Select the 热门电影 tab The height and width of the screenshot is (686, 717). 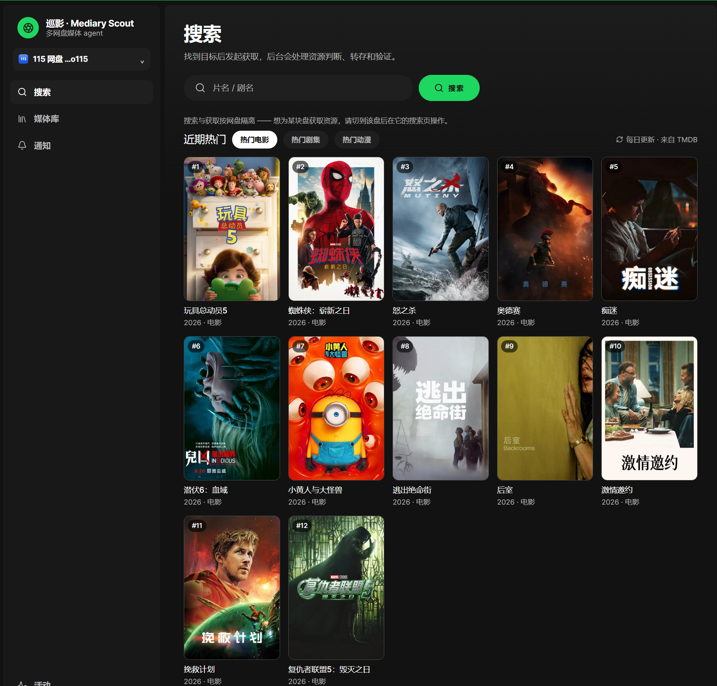[x=255, y=140]
